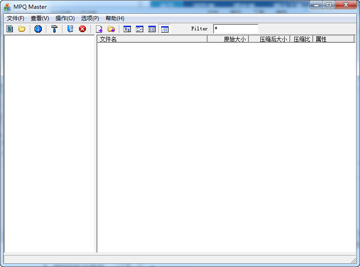Minimize the MPQ Master window
This screenshot has width=360, height=267.
pyautogui.click(x=316, y=5)
